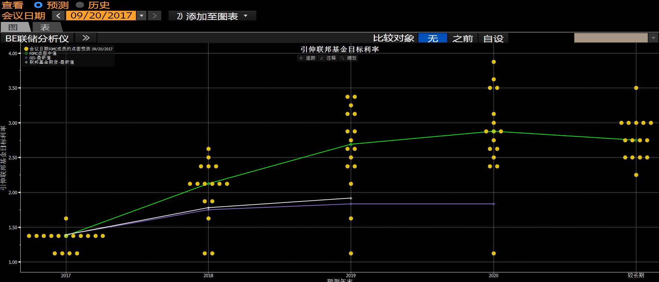Viewport: 659px width, 282px height.
Task: Set comparison object to 无
Action: coord(432,38)
